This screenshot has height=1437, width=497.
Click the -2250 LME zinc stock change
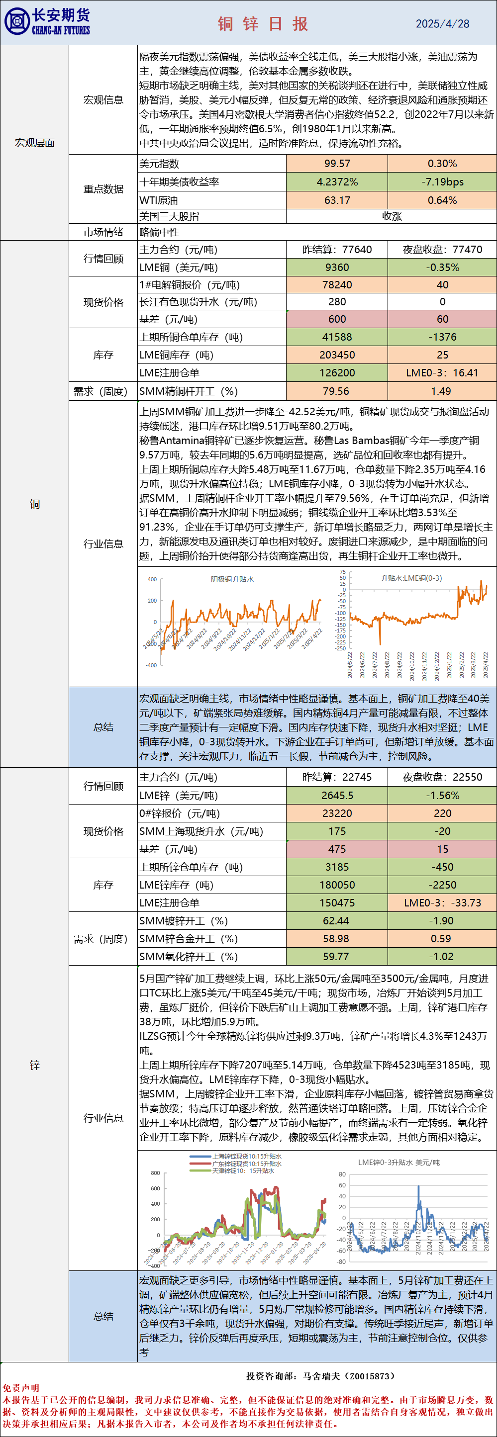click(442, 885)
